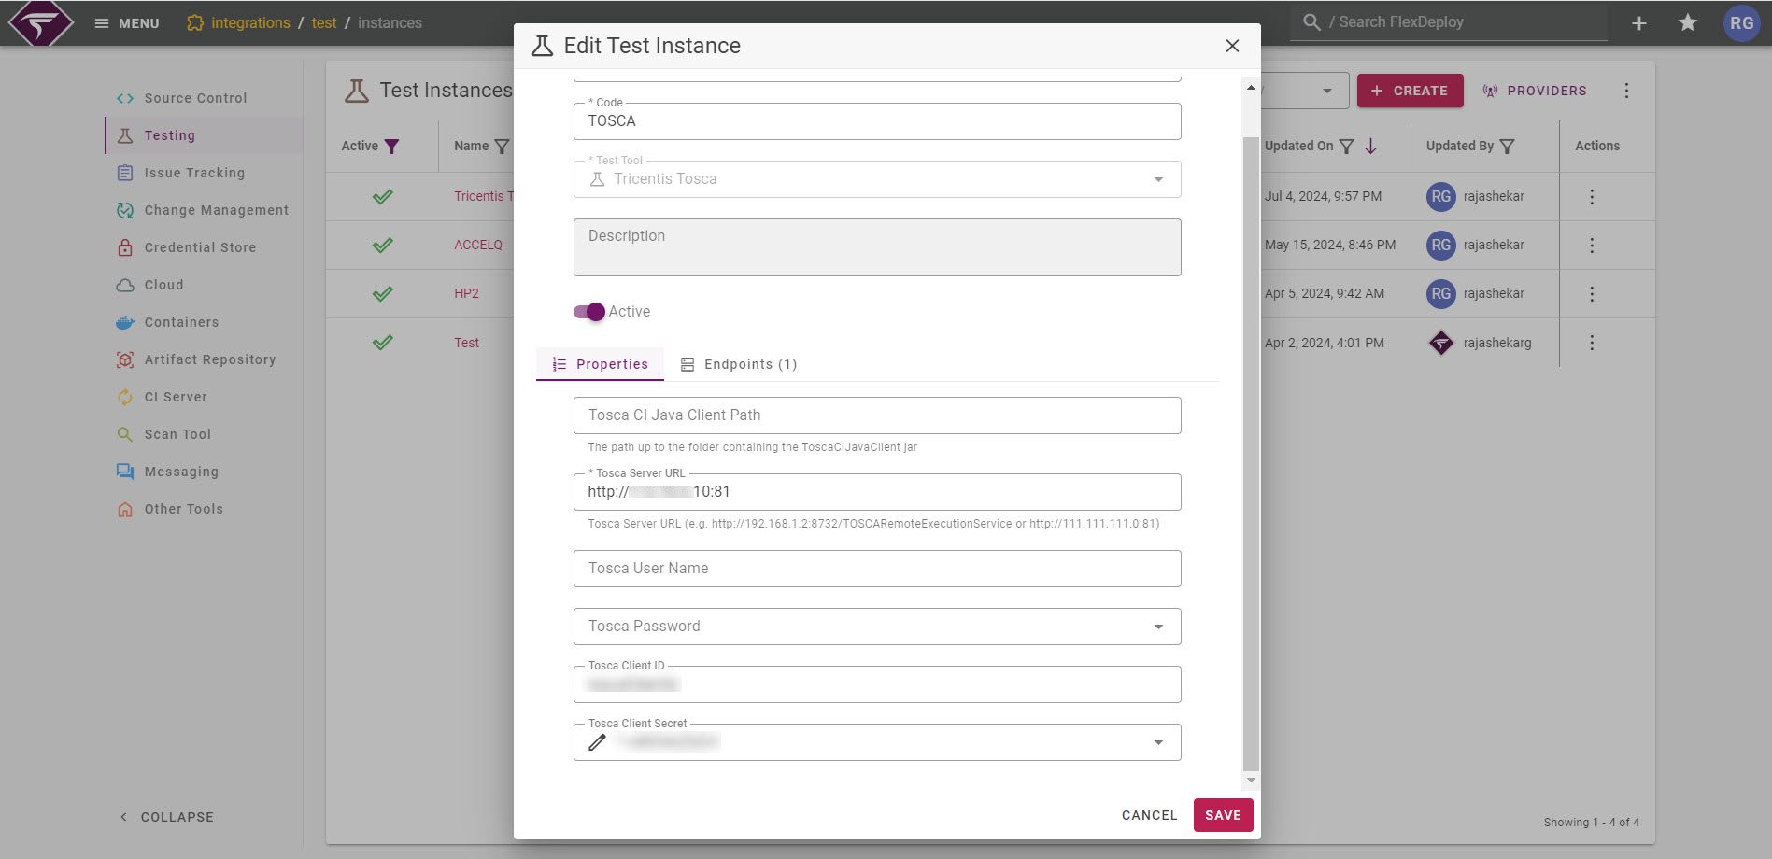The height and width of the screenshot is (859, 1772).
Task: Click the search magnifier in the top bar
Action: 1311,21
